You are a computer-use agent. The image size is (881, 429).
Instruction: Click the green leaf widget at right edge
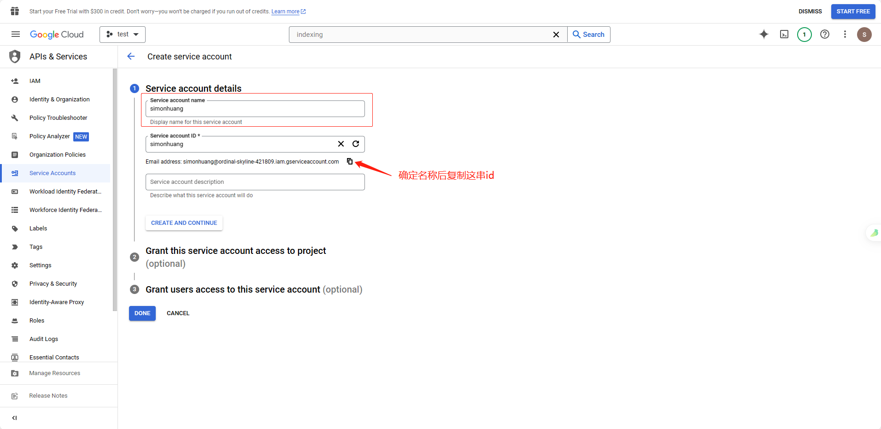pyautogui.click(x=874, y=233)
